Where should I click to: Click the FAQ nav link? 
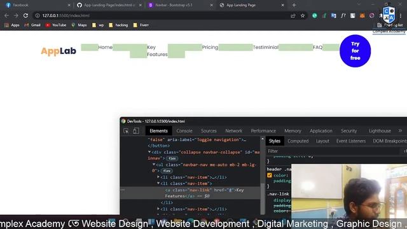pyautogui.click(x=318, y=47)
